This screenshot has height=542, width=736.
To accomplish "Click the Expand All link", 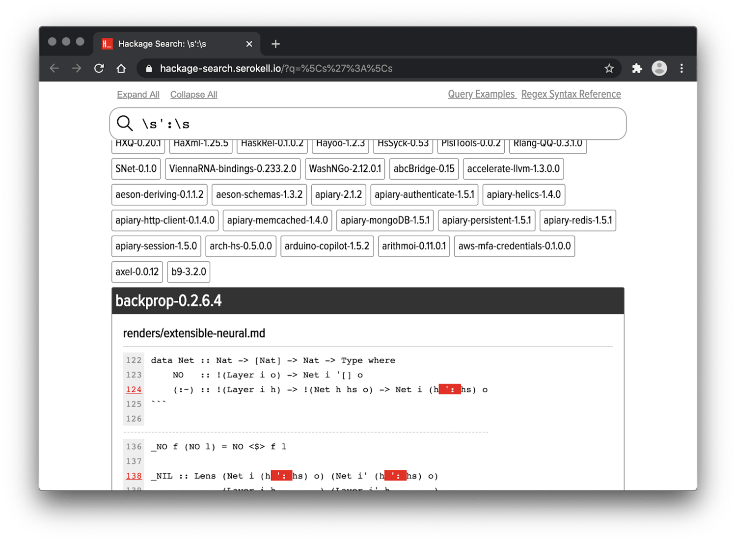I will click(138, 94).
